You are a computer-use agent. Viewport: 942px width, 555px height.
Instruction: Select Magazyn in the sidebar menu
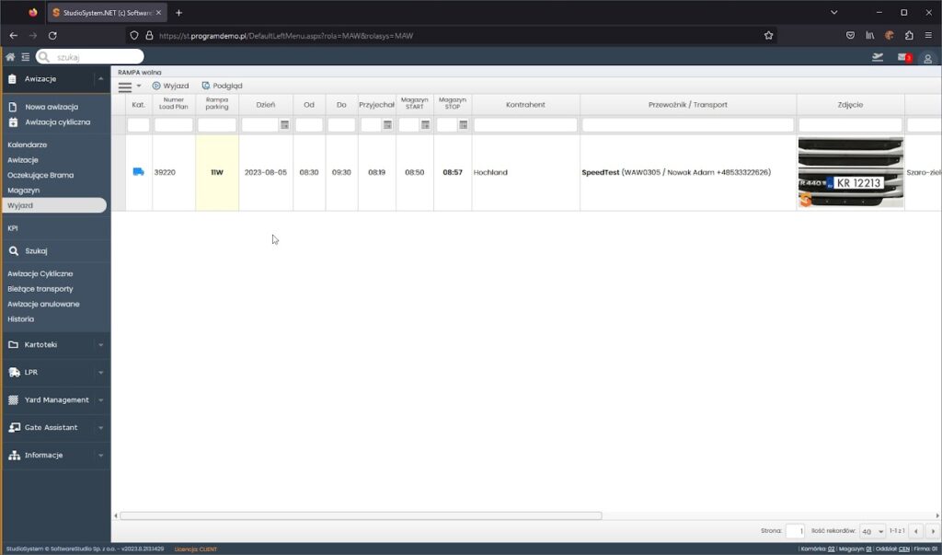(x=24, y=190)
